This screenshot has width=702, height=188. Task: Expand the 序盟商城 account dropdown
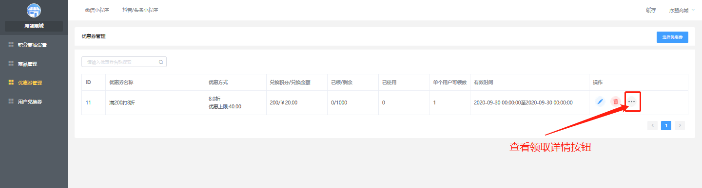tap(682, 10)
